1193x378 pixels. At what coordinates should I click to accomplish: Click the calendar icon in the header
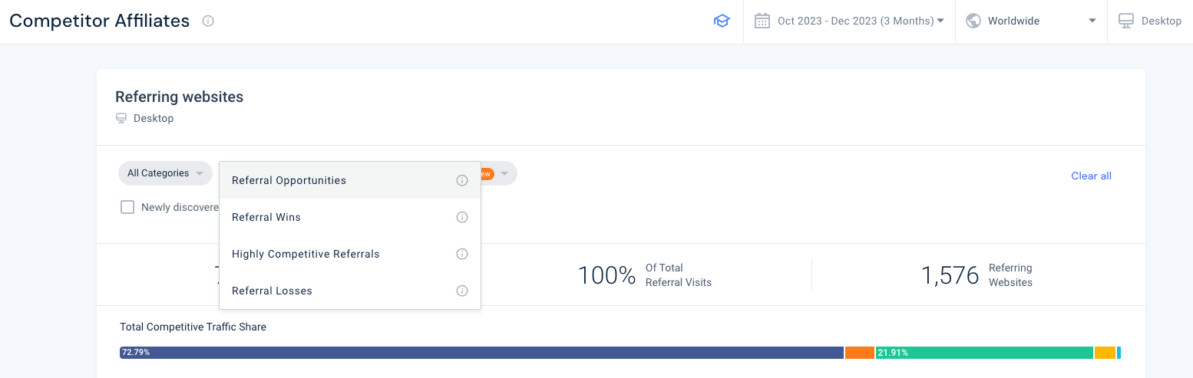[762, 21]
